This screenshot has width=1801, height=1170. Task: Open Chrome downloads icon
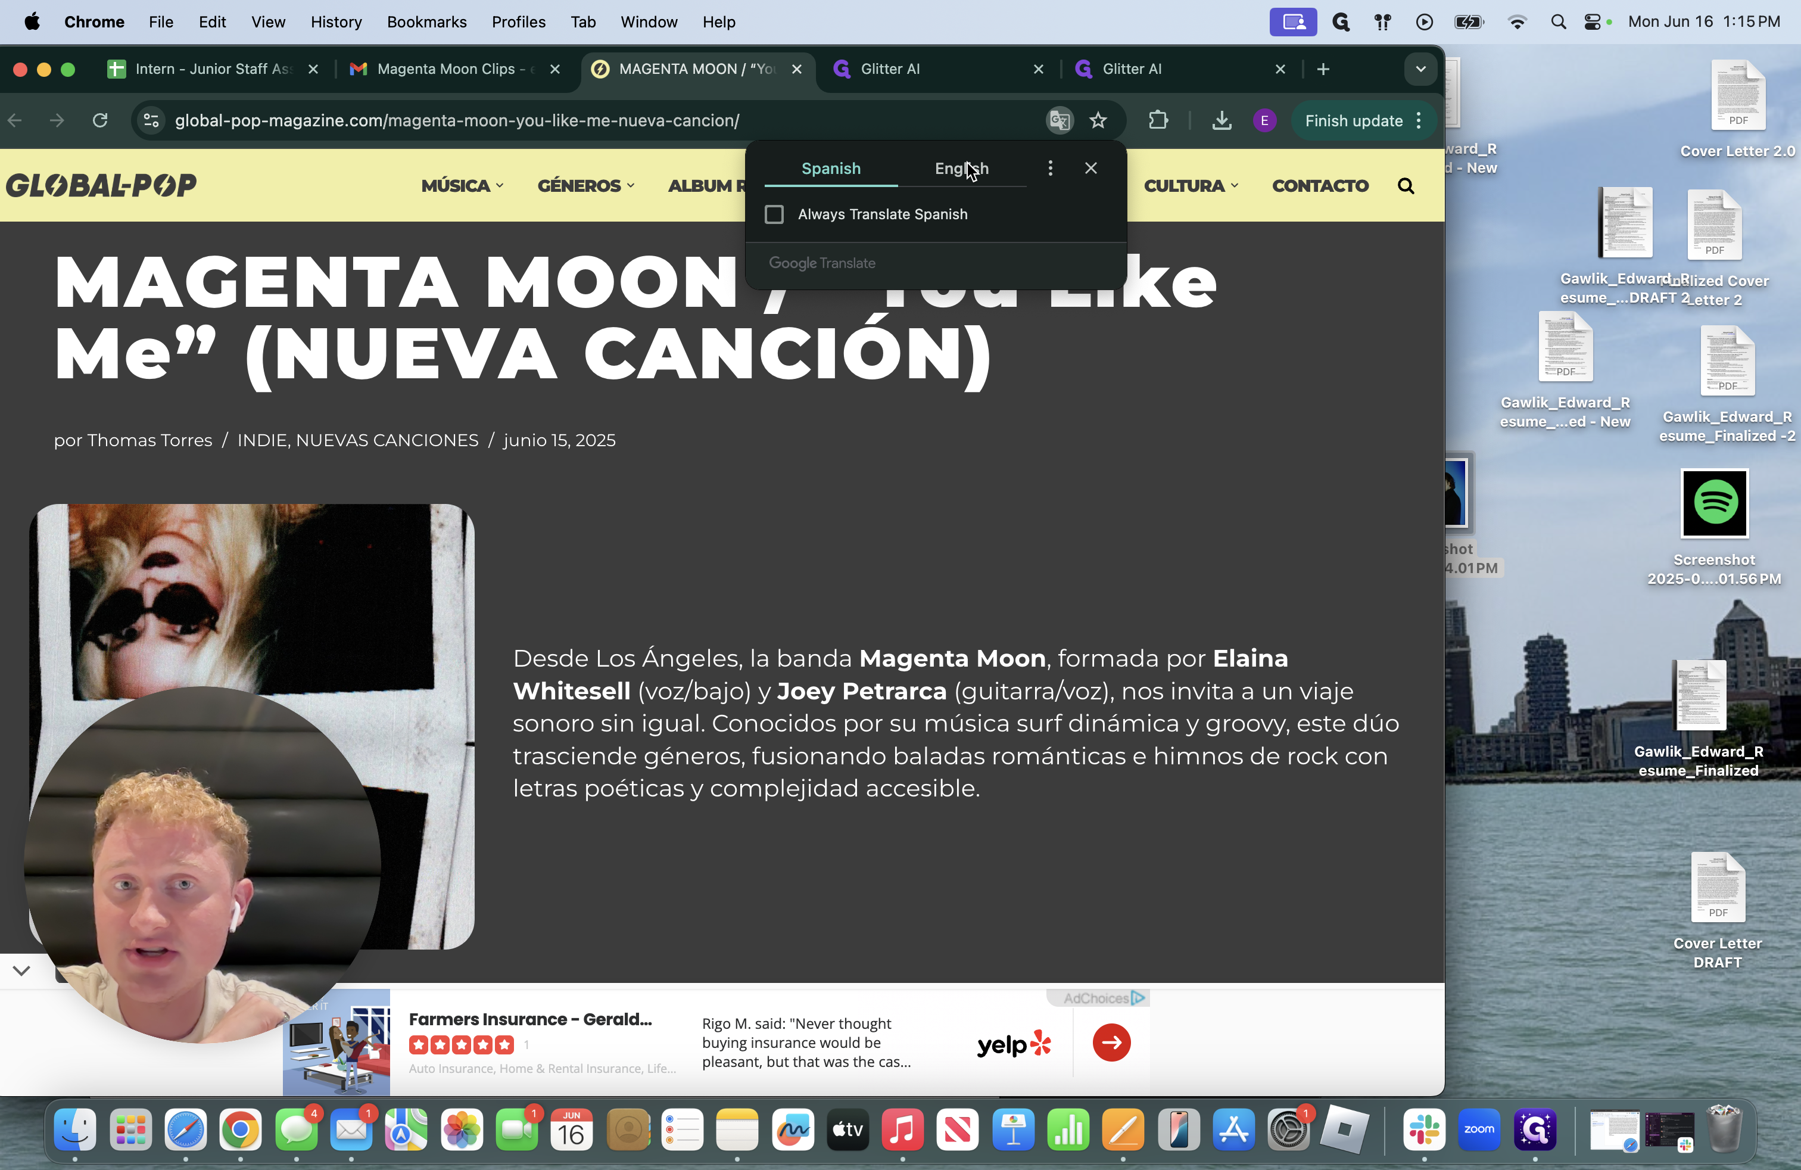click(x=1222, y=120)
